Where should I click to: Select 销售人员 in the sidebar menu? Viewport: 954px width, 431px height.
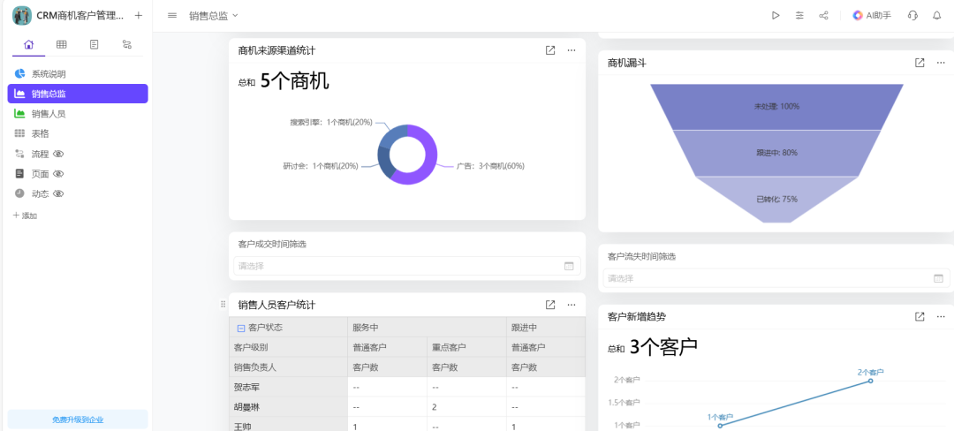[x=49, y=114]
